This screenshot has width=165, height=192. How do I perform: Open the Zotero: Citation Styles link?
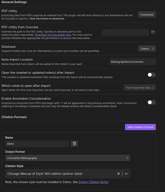click(x=93, y=182)
